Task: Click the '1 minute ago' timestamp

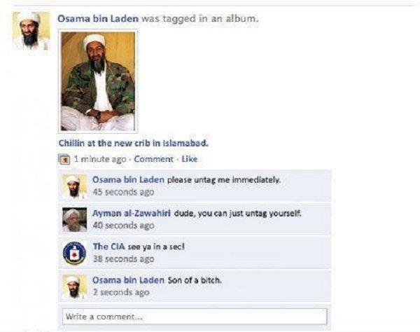Action: click(x=99, y=159)
